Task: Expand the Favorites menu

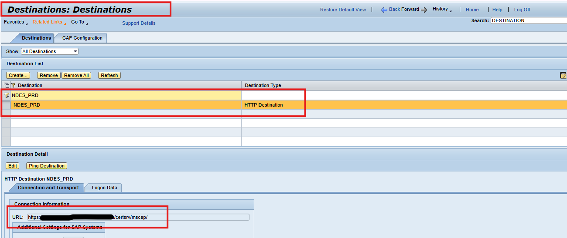Action: [15, 22]
